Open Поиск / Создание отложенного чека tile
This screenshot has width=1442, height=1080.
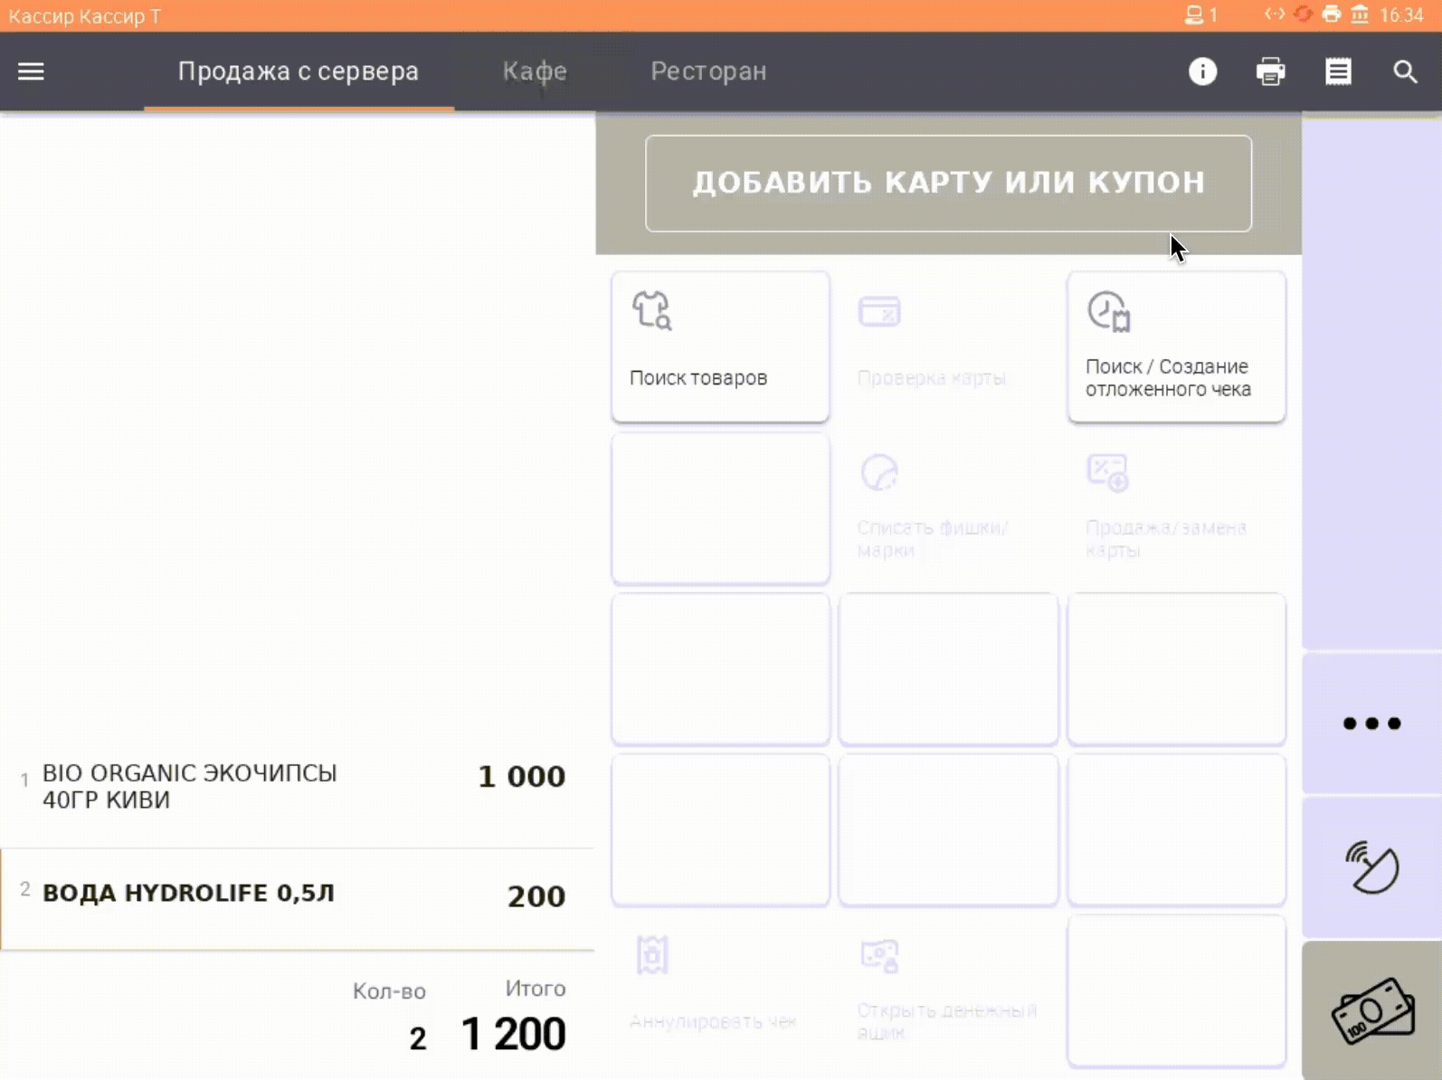pyautogui.click(x=1176, y=346)
